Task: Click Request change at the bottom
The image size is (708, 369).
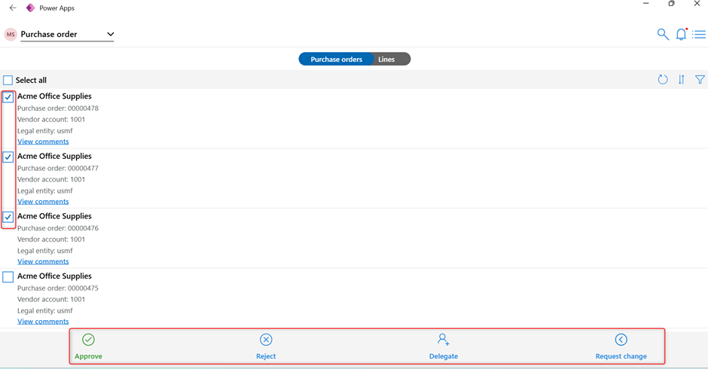Action: 621,346
